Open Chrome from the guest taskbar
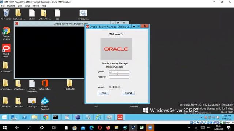 (46, 117)
